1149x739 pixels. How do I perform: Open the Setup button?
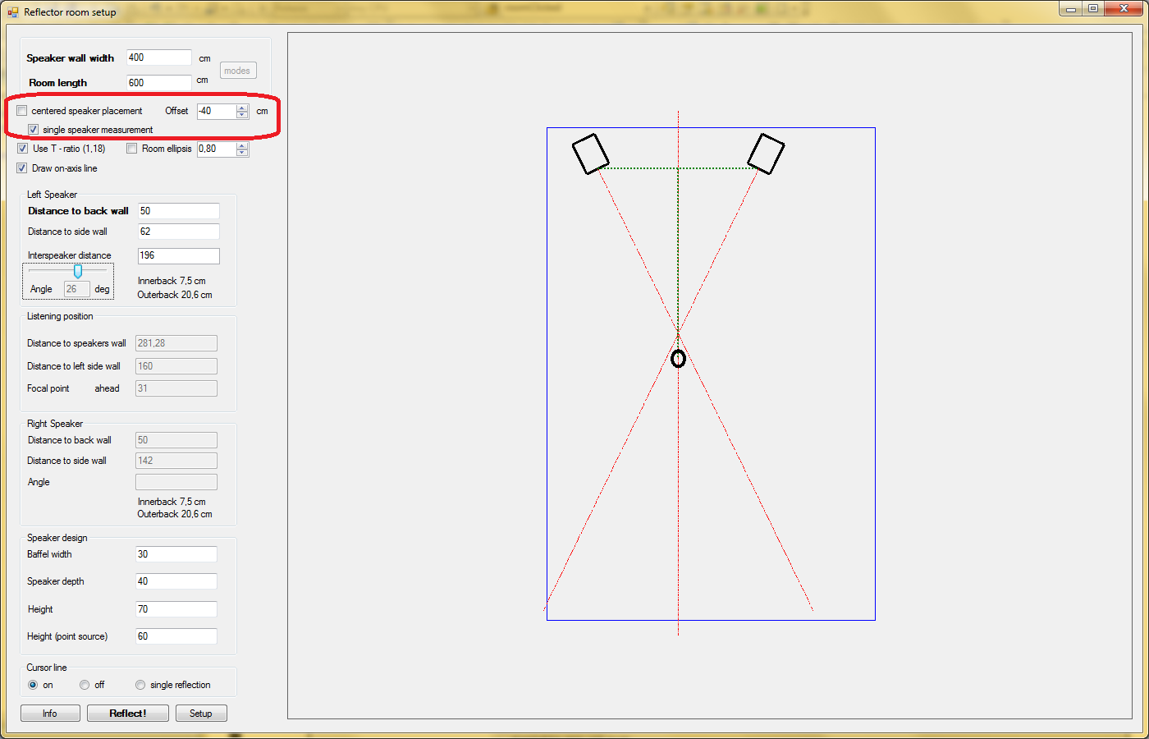(201, 714)
